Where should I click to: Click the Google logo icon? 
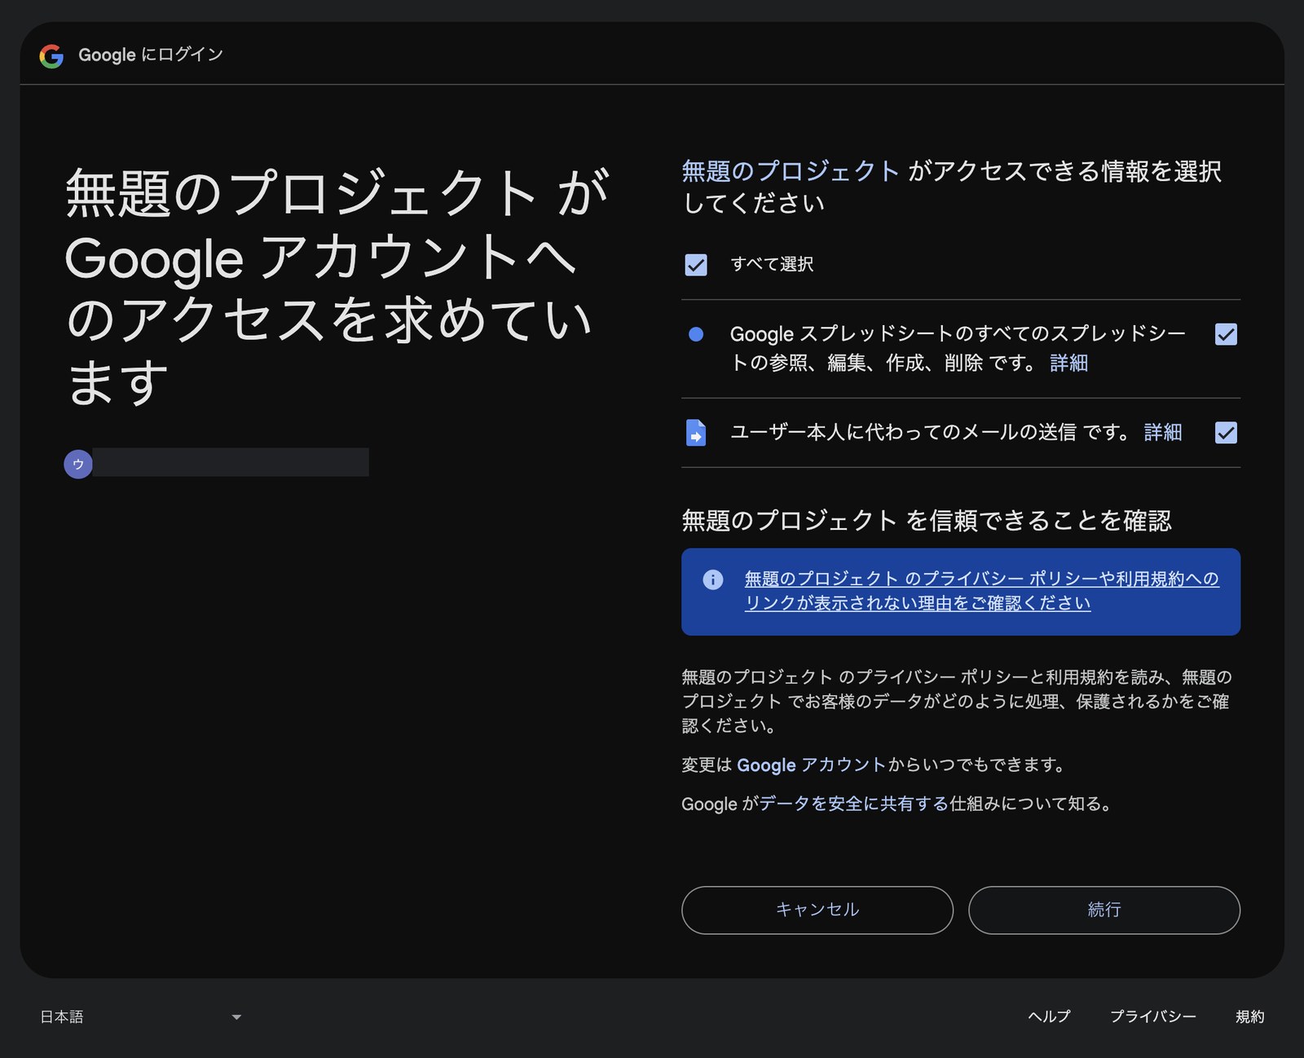[x=51, y=55]
